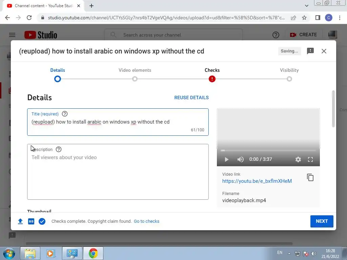This screenshot has width=347, height=260.
Task: Open the Description field help icon
Action: point(58,149)
